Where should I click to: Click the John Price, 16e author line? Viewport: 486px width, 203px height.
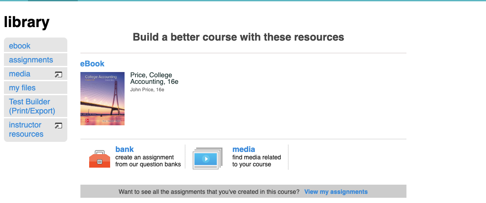pyautogui.click(x=147, y=89)
